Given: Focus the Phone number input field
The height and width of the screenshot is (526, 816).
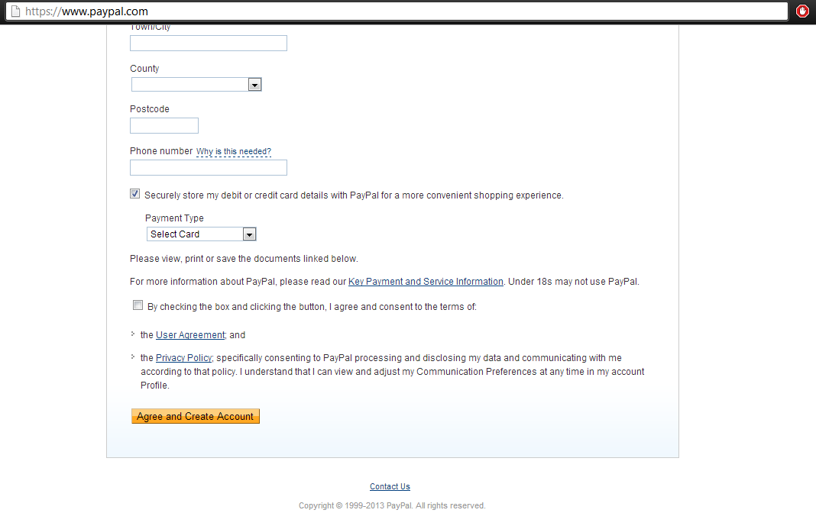Looking at the screenshot, I should (x=208, y=167).
